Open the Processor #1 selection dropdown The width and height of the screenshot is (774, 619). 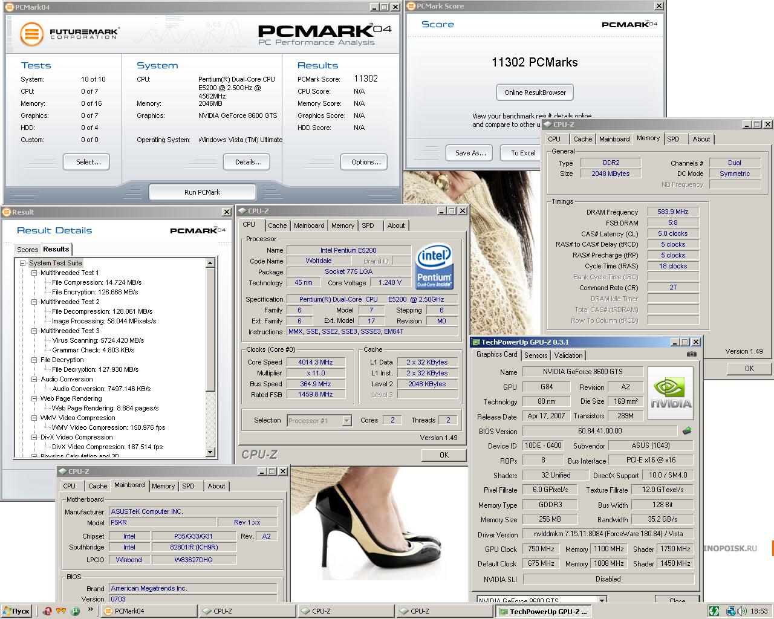346,421
